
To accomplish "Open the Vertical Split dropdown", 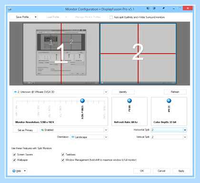I will pos(169,137).
